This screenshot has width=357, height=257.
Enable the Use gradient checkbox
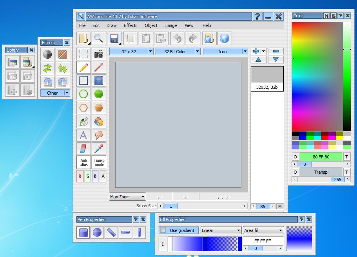tap(163, 230)
